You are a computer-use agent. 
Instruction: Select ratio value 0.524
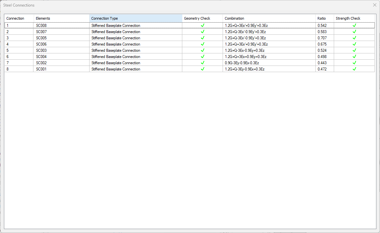coord(325,50)
